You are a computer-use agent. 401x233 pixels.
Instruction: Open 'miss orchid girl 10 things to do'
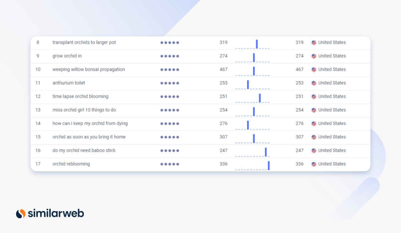[x=84, y=110]
